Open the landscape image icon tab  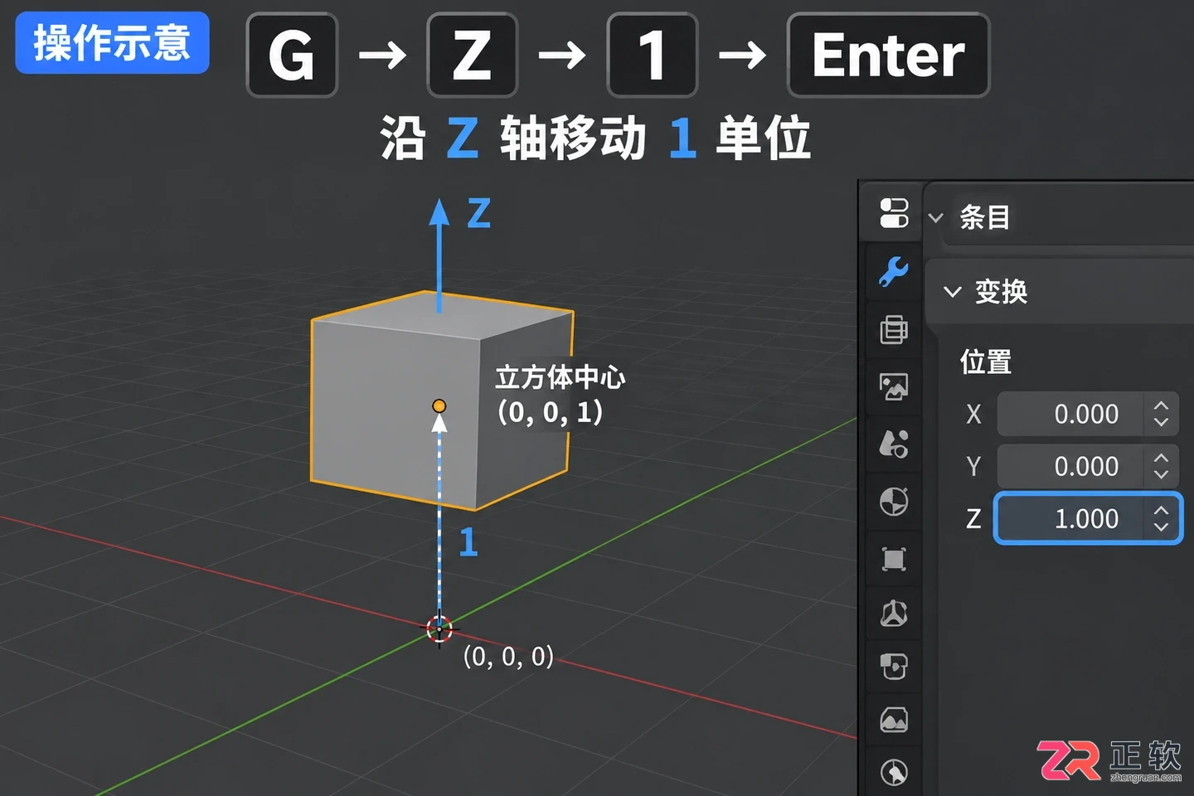click(894, 720)
